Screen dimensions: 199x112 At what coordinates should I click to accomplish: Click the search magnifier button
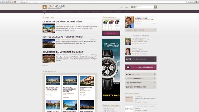point(155,7)
